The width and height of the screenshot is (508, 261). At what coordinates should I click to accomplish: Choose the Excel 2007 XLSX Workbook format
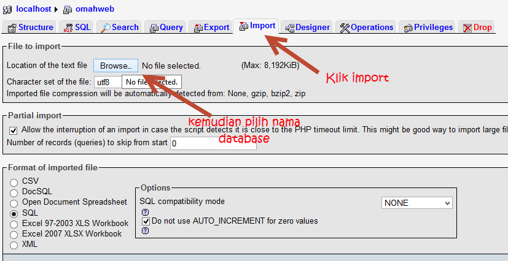click(14, 234)
